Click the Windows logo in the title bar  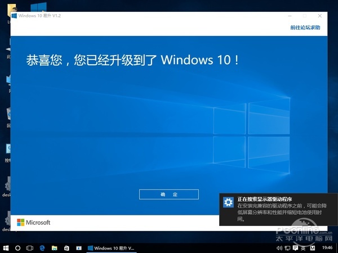pyautogui.click(x=14, y=16)
